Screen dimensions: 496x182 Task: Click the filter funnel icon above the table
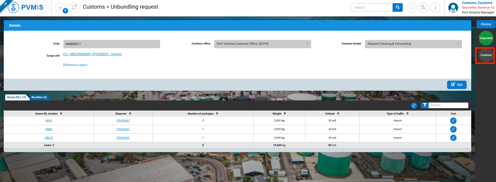[425, 105]
